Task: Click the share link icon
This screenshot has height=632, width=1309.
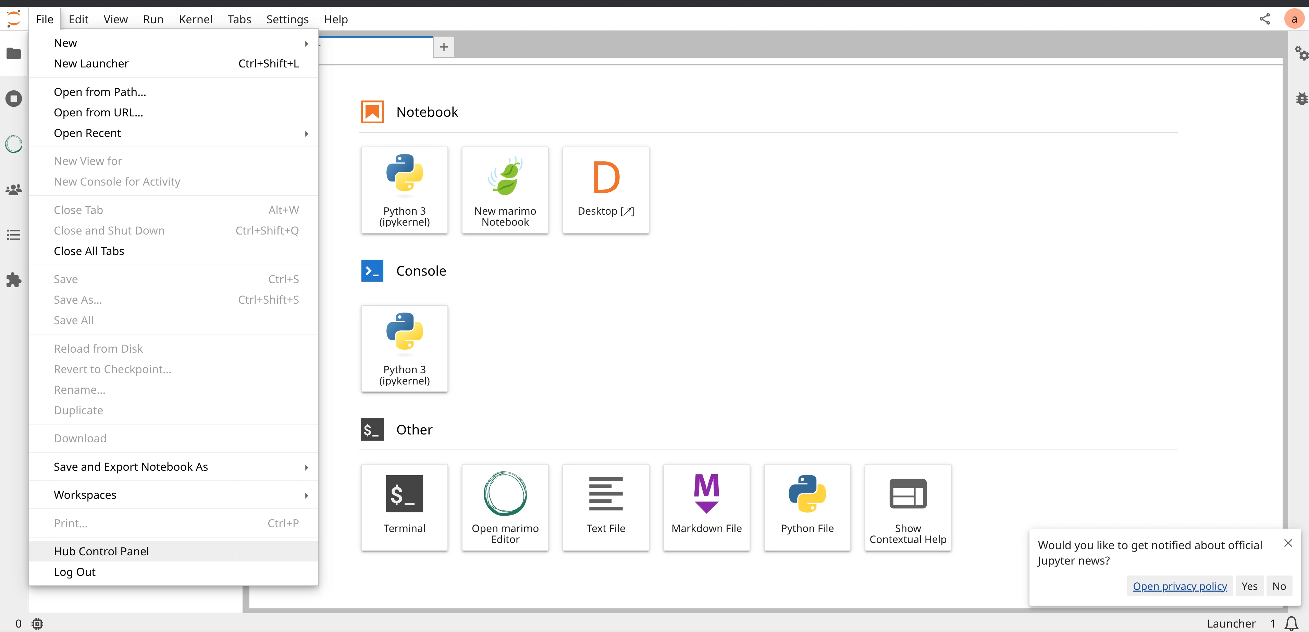Action: (1265, 19)
